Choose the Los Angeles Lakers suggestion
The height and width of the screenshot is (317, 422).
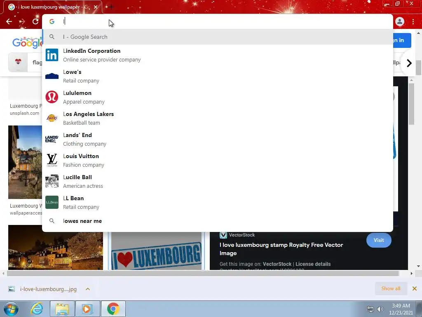click(x=218, y=118)
